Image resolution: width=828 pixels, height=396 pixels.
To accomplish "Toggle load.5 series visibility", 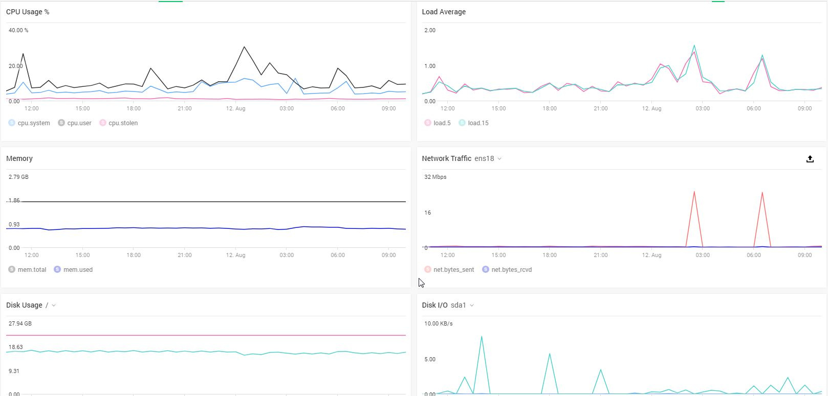I will pos(438,123).
